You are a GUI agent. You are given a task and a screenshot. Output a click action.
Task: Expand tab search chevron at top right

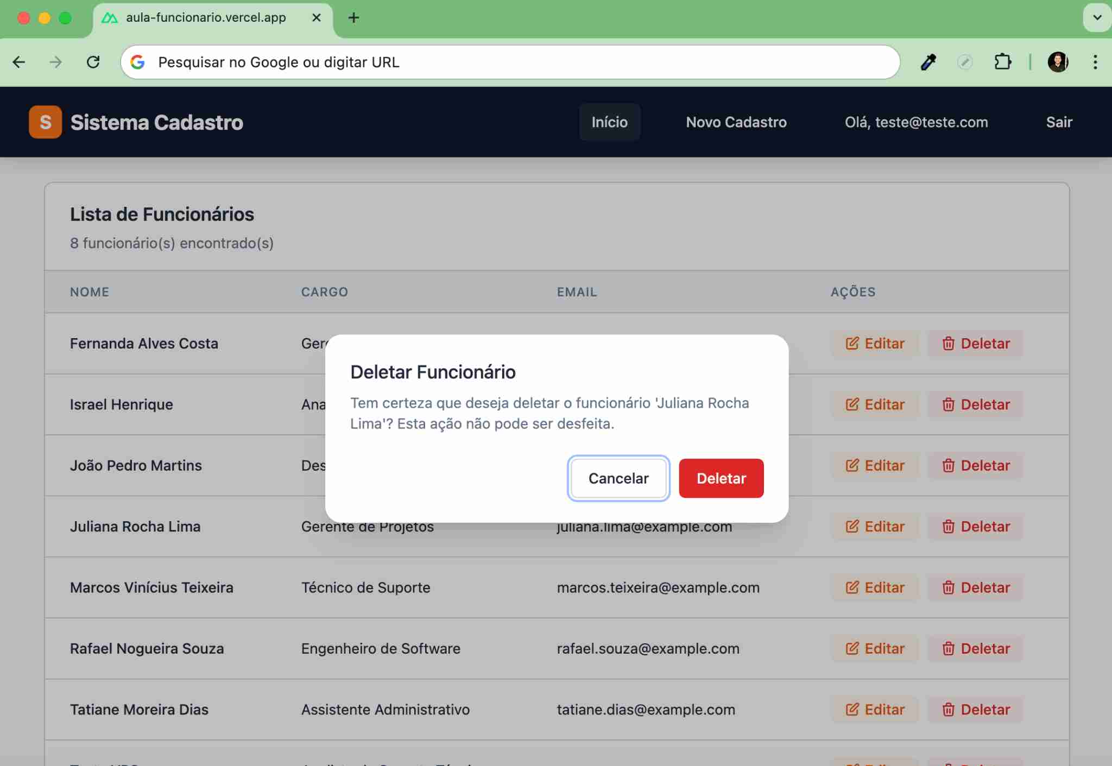click(x=1097, y=17)
